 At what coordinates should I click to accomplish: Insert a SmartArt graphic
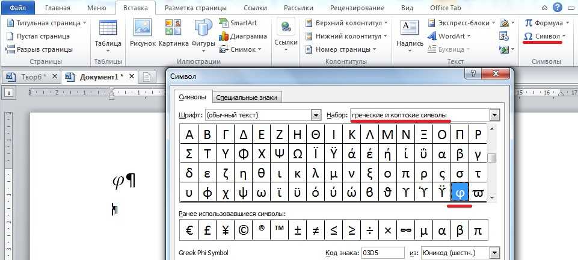(239, 23)
